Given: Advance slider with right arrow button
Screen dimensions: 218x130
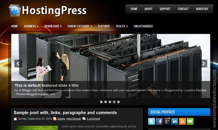Looking at the screenshot, I should click(203, 63).
